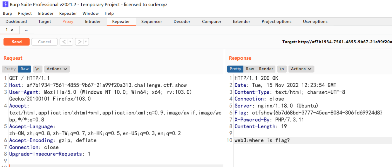
Task: Open the forward history dropdown arrow
Action: click(86, 42)
